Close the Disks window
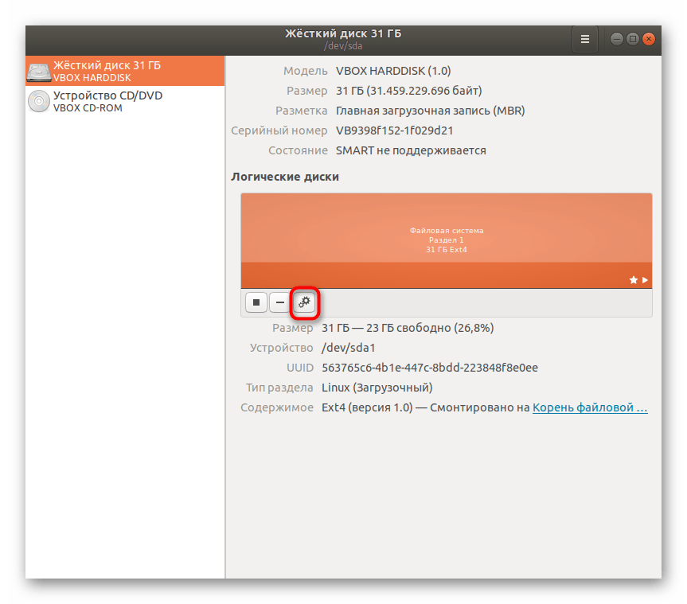This screenshot has width=687, height=604. (x=649, y=39)
